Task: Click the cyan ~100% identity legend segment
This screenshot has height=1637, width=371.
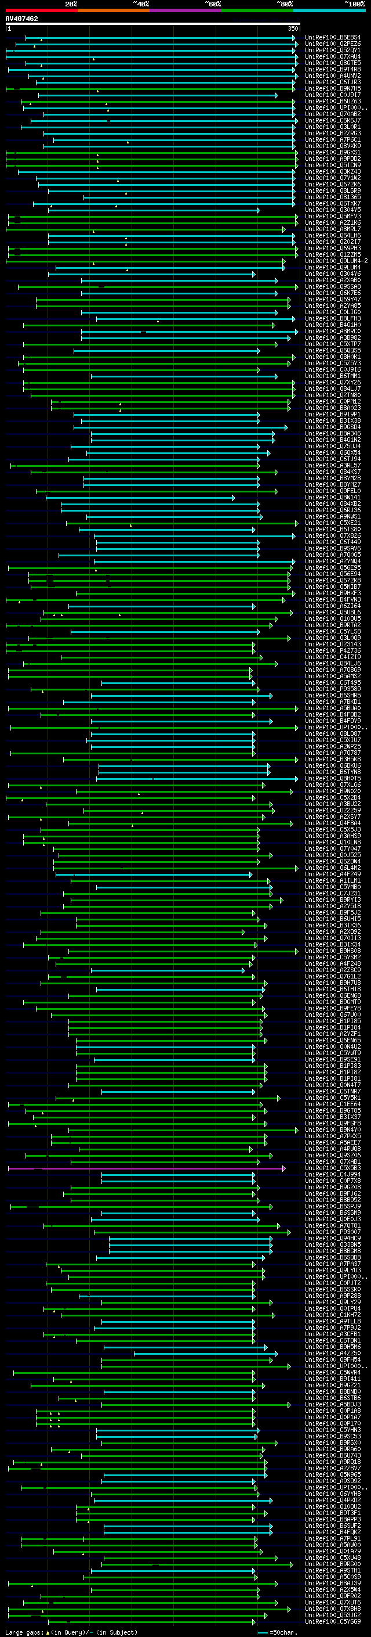Action: (x=329, y=10)
